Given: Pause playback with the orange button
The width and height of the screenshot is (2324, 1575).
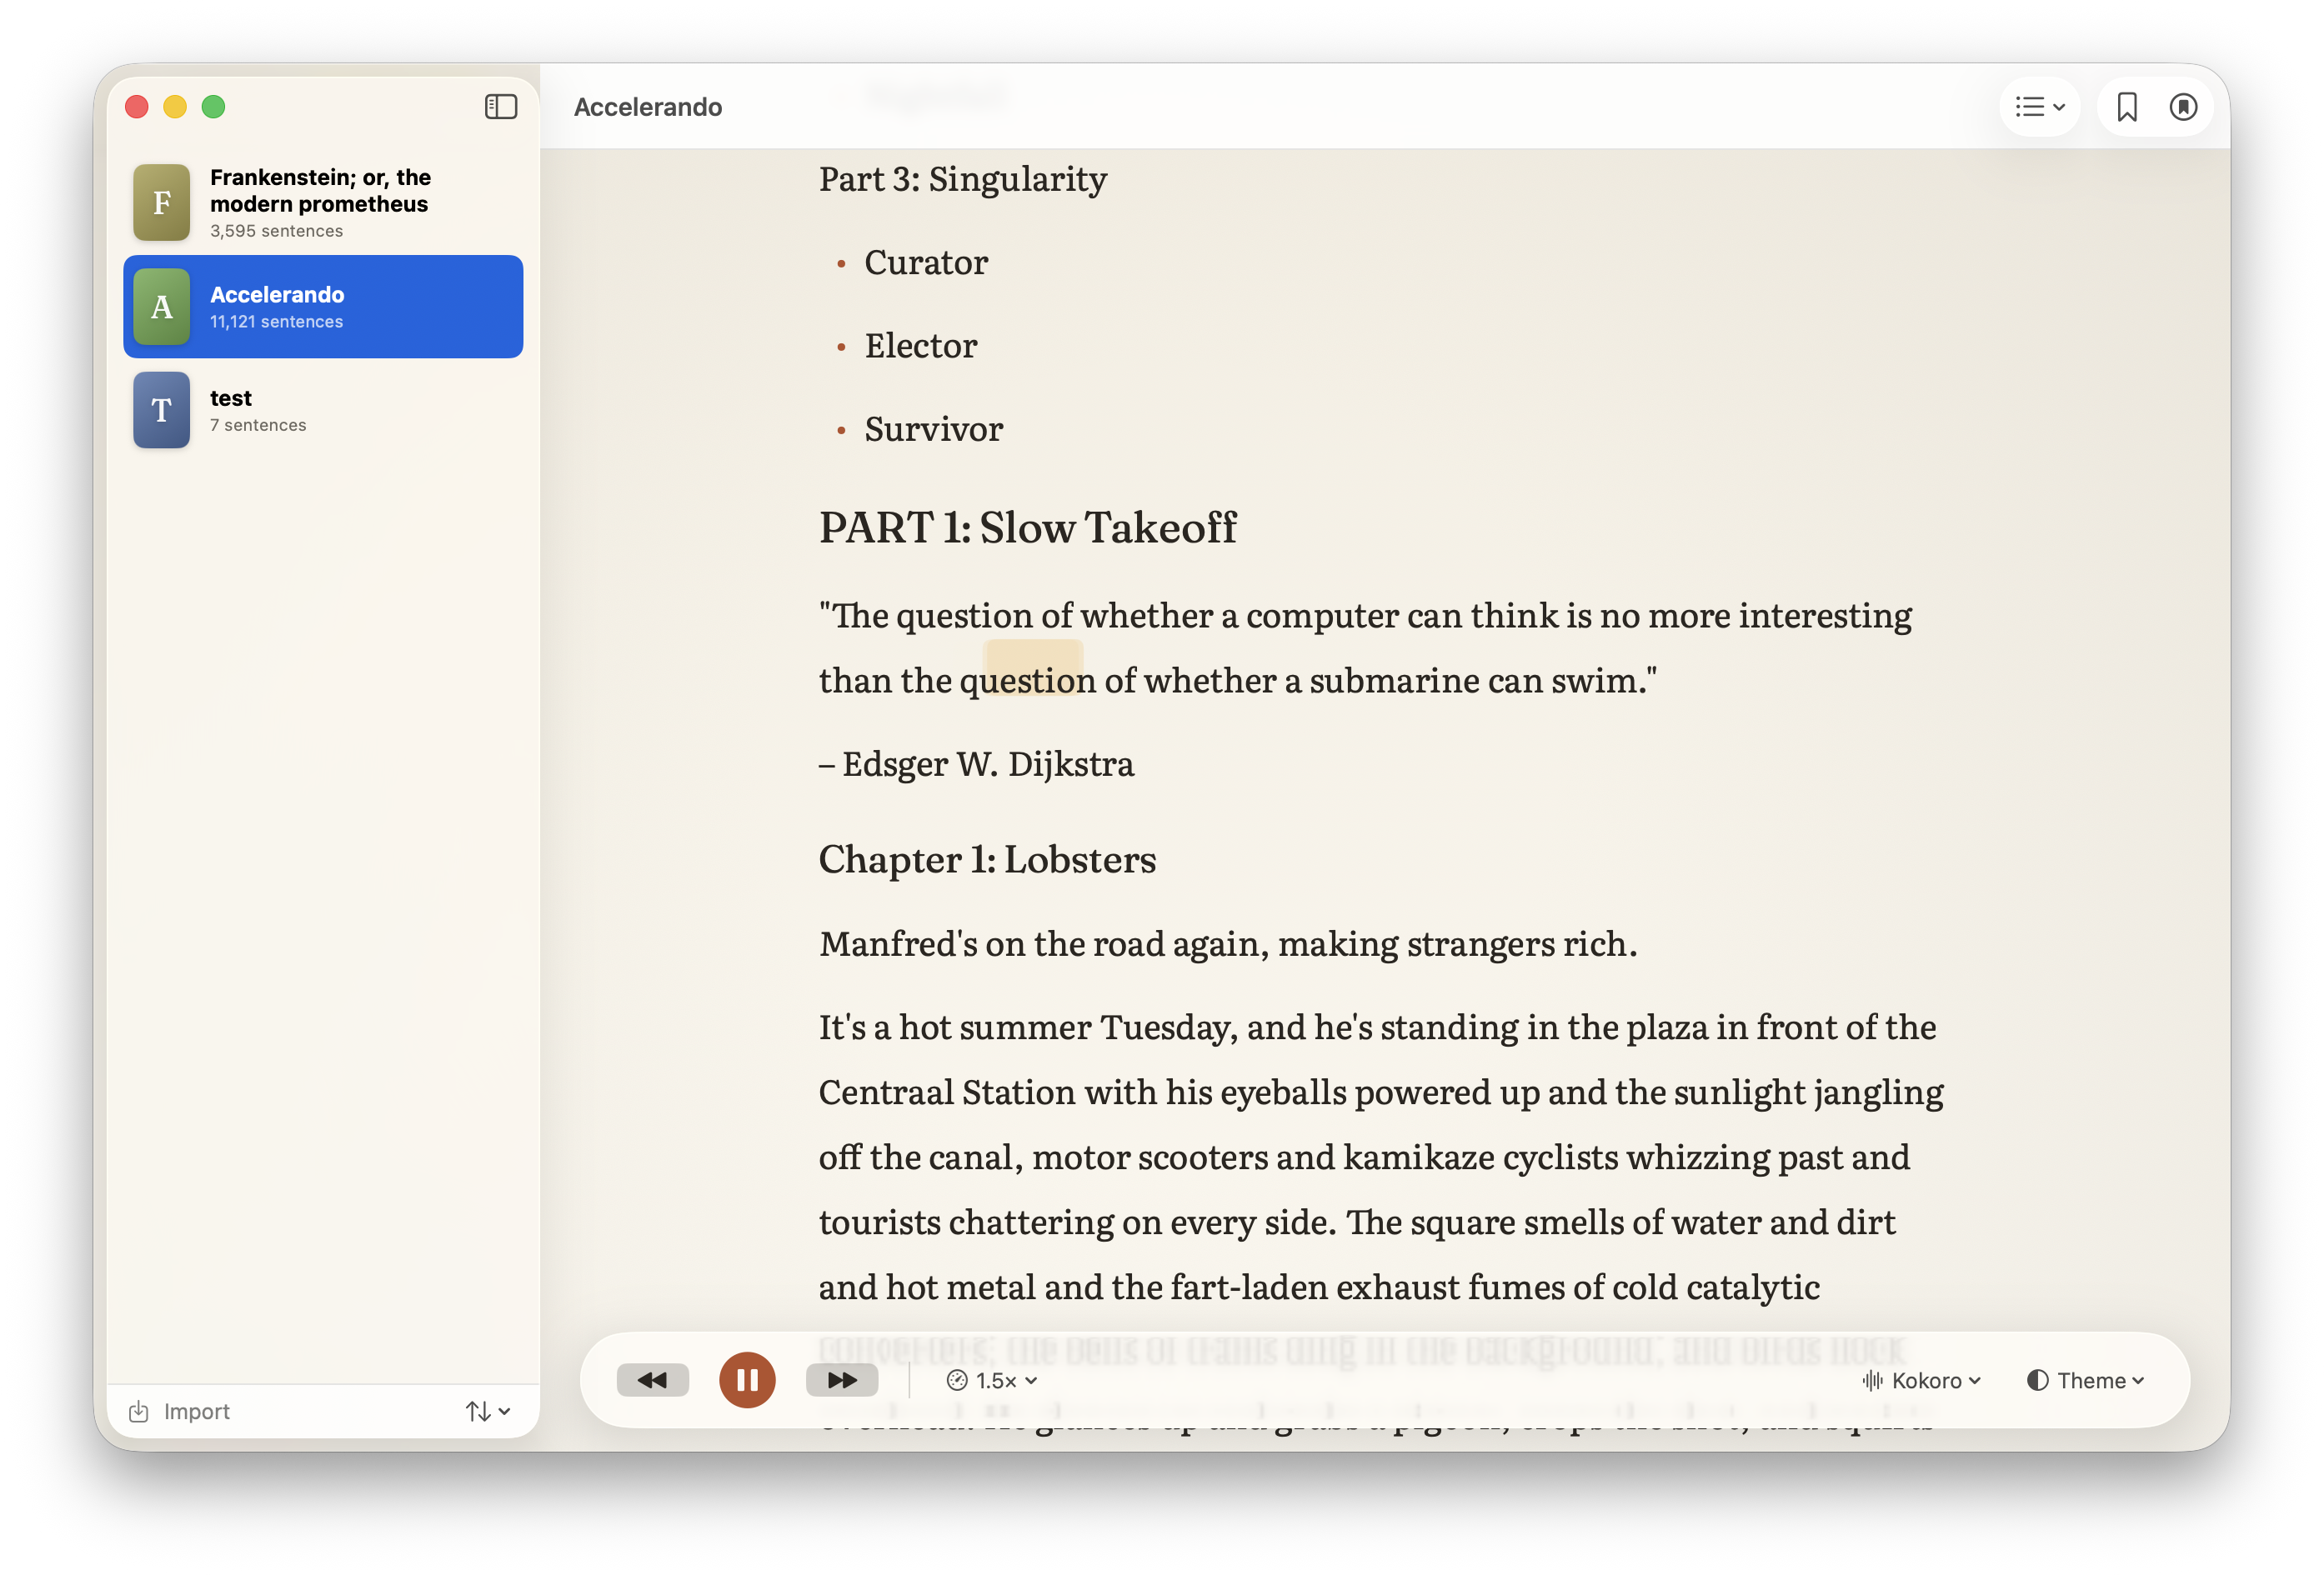Looking at the screenshot, I should 747,1380.
